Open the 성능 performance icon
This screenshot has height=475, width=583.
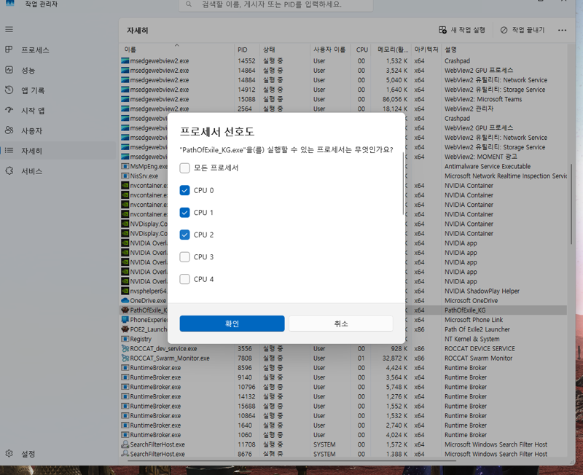click(x=9, y=70)
